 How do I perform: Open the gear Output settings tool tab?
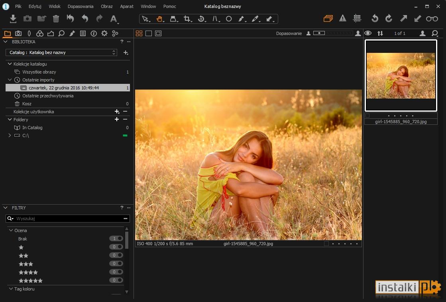click(104, 33)
